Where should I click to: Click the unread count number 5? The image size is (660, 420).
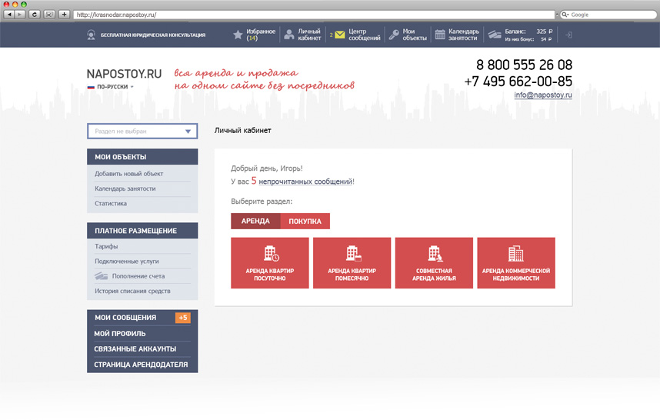point(254,181)
